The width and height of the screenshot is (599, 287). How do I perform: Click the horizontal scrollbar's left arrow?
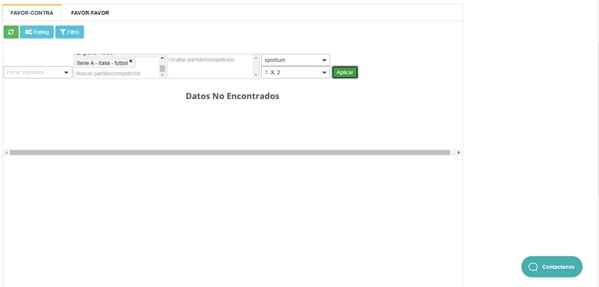coord(6,153)
